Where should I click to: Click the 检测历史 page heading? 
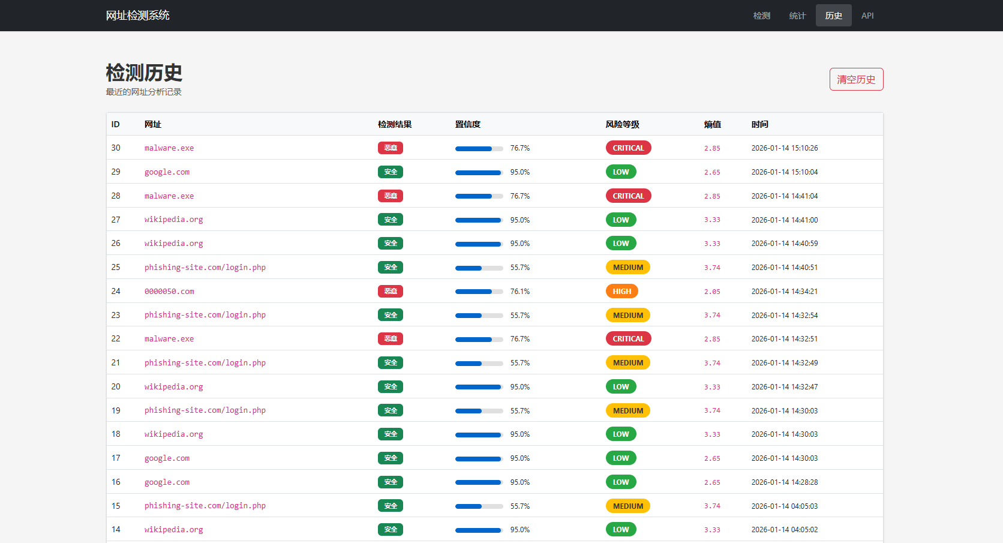[x=144, y=73]
